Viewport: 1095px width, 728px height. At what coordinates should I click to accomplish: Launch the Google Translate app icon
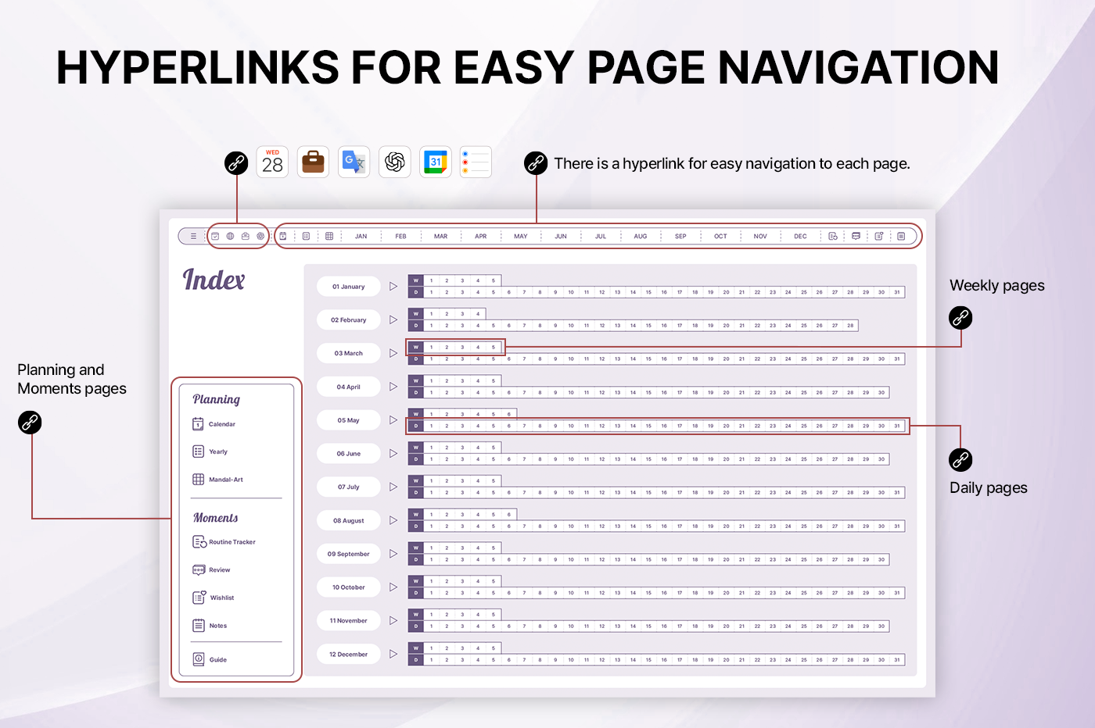coord(354,162)
